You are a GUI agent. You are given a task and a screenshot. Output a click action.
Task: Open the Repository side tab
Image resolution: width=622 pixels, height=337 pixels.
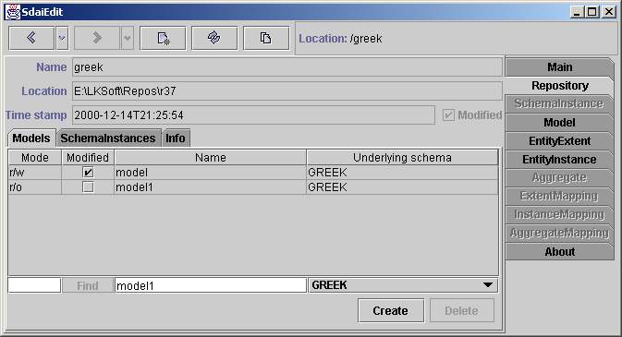[x=559, y=86]
